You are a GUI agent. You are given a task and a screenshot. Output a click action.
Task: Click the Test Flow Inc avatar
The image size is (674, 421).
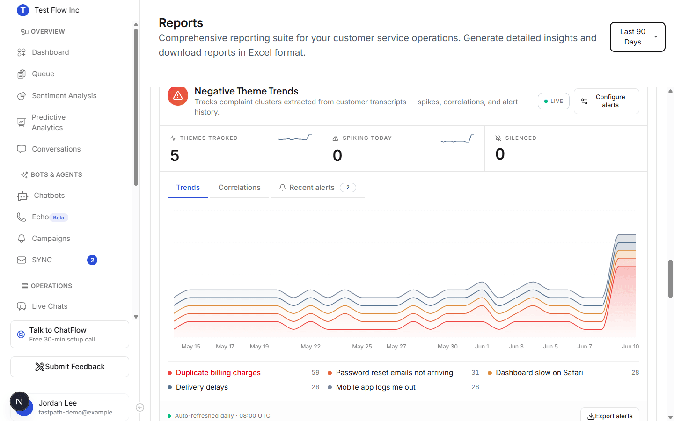[23, 10]
